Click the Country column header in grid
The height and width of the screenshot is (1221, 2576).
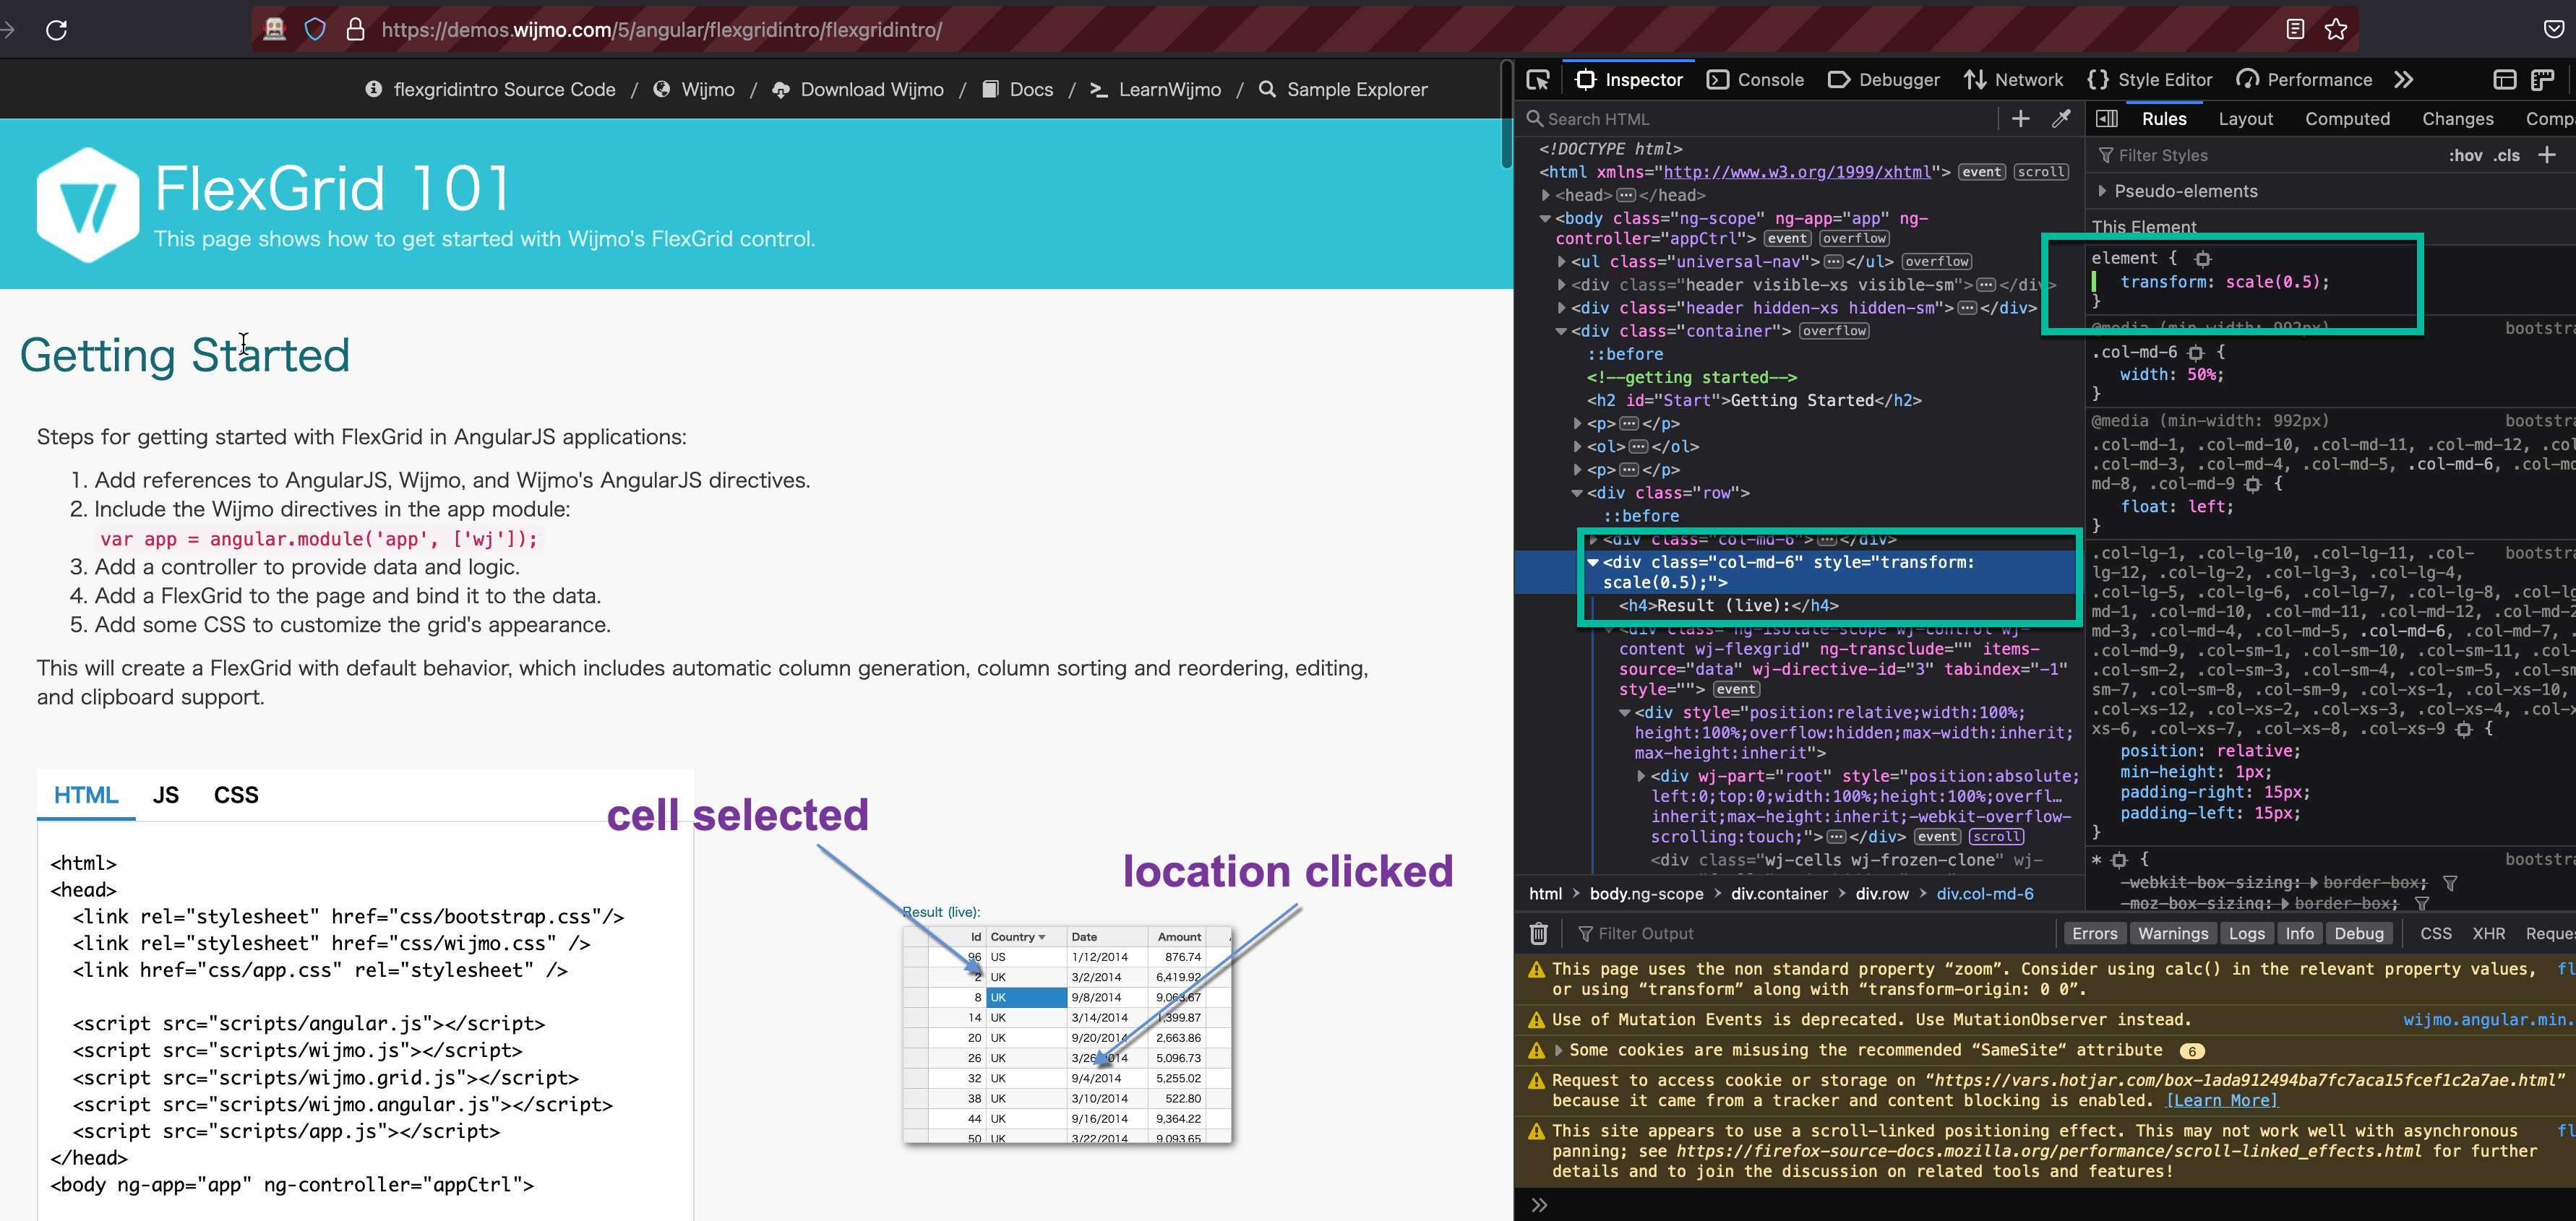pos(1026,936)
